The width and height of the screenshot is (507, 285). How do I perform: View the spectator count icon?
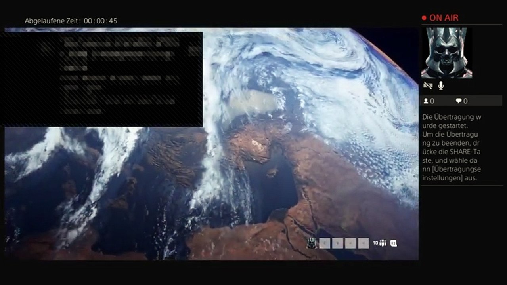pyautogui.click(x=426, y=101)
